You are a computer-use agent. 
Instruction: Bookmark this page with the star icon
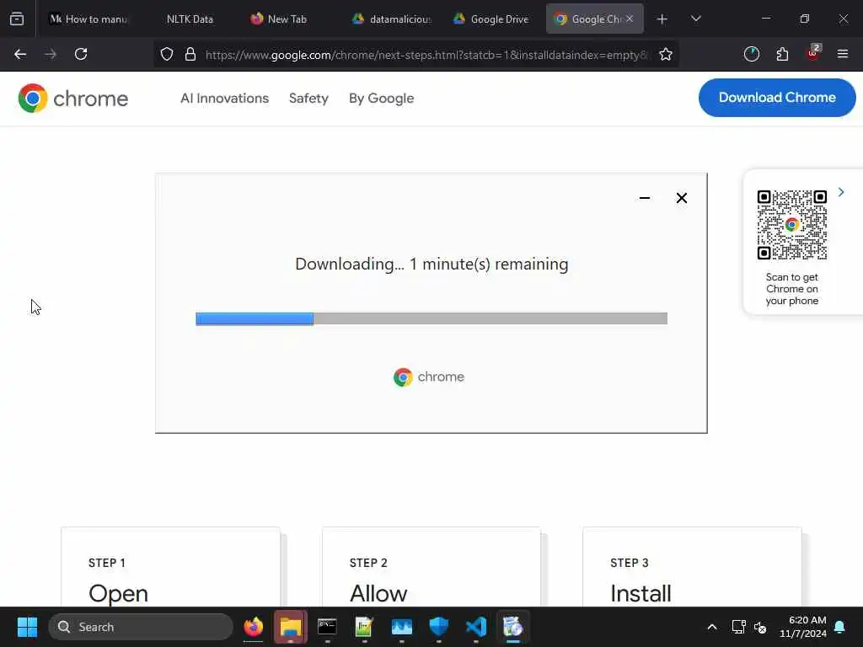click(x=666, y=54)
